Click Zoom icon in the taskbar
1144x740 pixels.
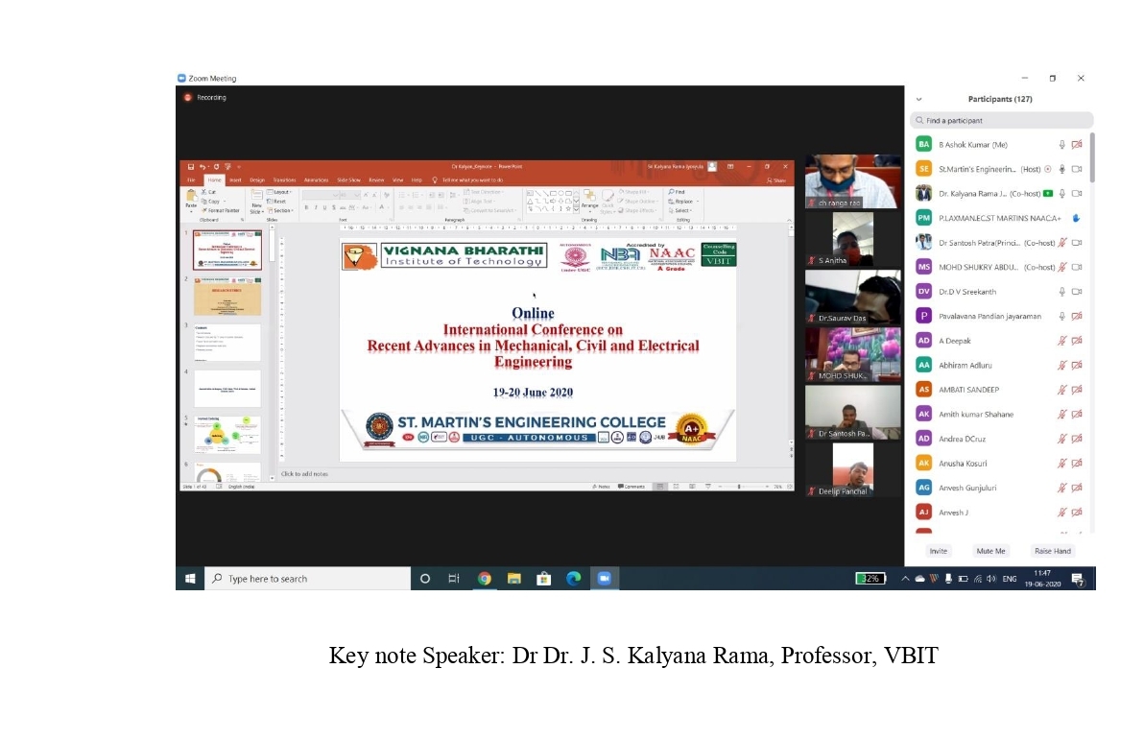(604, 579)
